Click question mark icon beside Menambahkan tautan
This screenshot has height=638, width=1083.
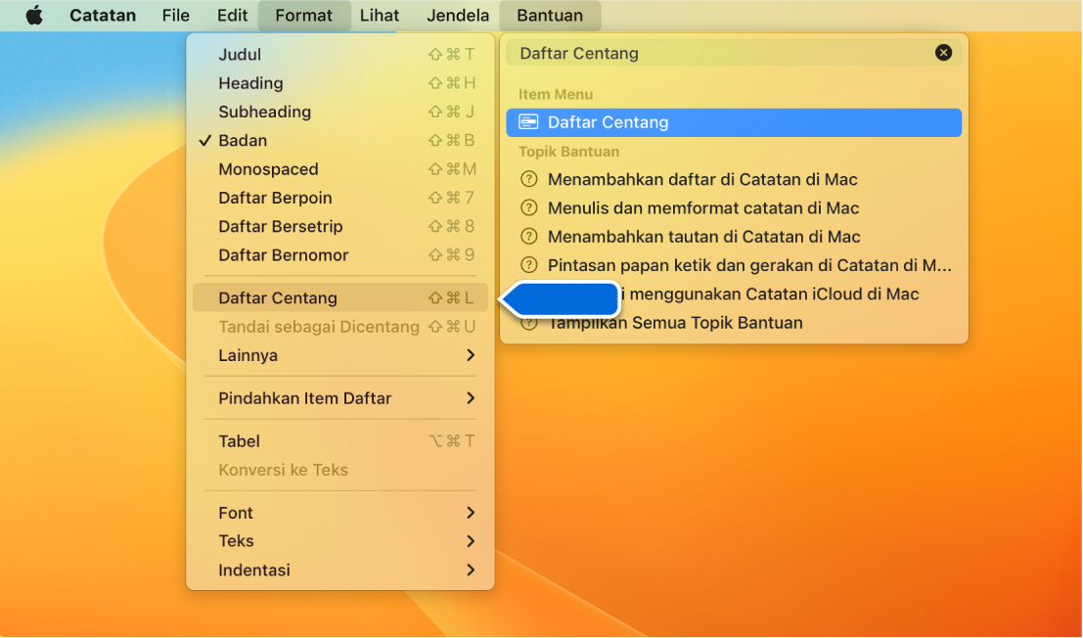528,237
